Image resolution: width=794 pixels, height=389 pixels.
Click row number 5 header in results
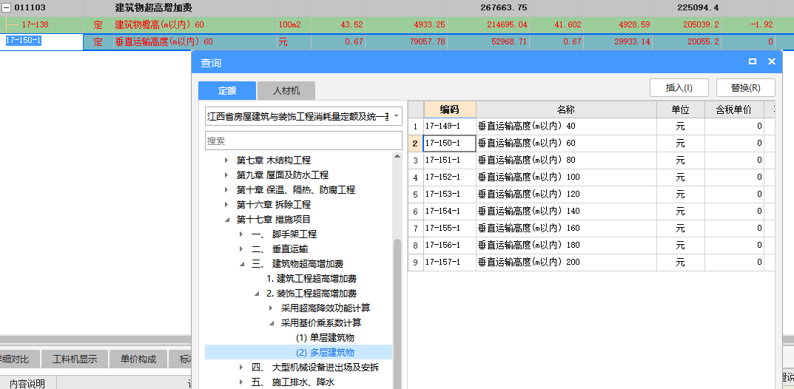(x=415, y=194)
